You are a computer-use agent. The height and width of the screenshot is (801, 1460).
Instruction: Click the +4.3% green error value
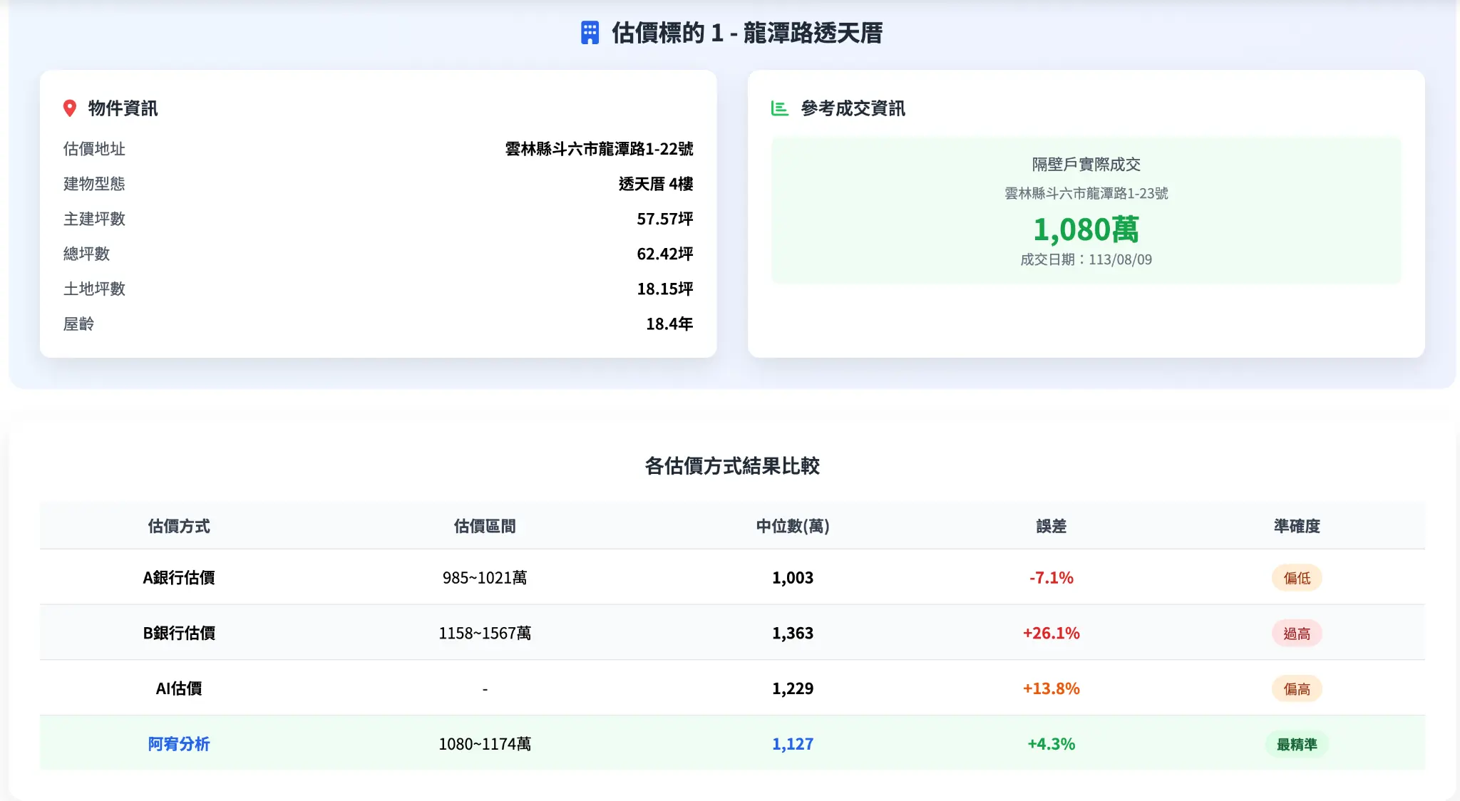pyautogui.click(x=1050, y=743)
